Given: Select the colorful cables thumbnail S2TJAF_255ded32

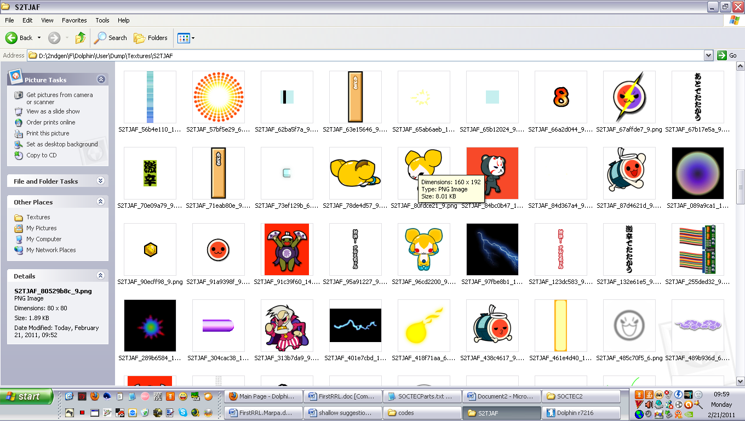Looking at the screenshot, I should coord(698,249).
